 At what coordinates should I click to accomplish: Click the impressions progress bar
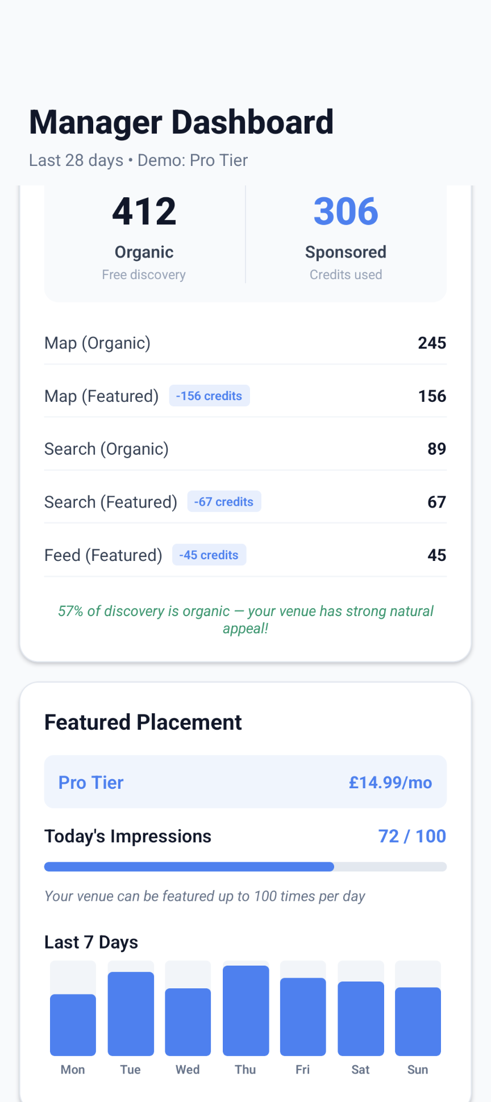[x=245, y=866]
